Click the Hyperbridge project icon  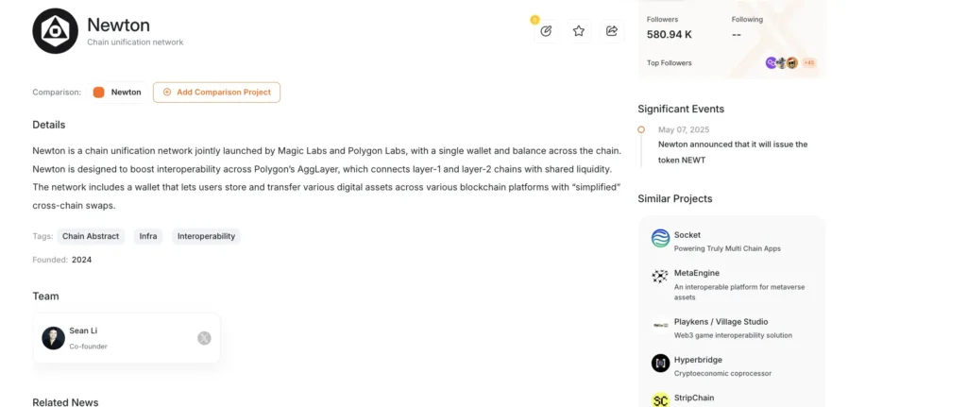click(660, 364)
